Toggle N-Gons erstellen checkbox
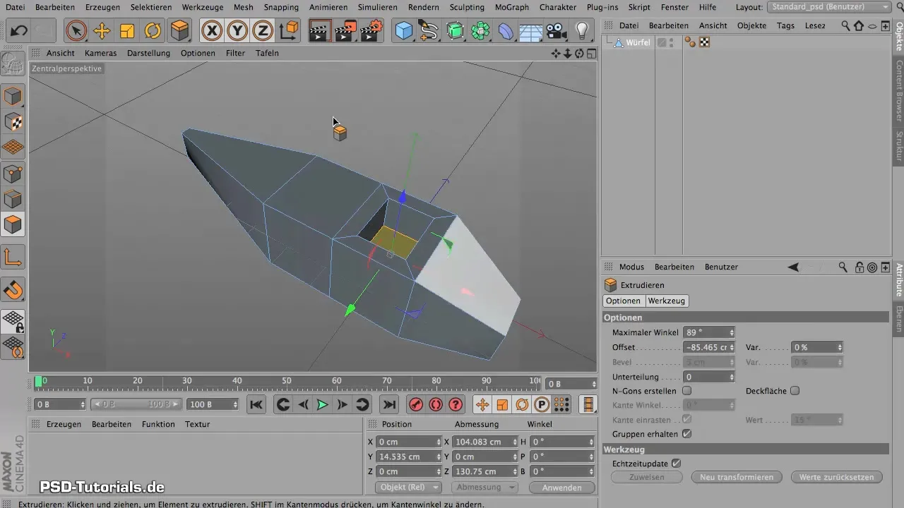This screenshot has height=508, width=904. tap(686, 391)
